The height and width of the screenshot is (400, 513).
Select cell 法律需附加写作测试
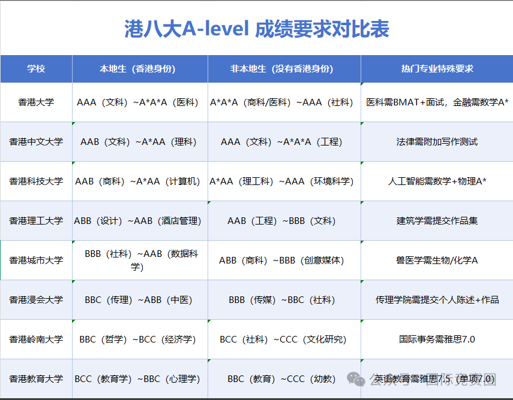tap(437, 142)
